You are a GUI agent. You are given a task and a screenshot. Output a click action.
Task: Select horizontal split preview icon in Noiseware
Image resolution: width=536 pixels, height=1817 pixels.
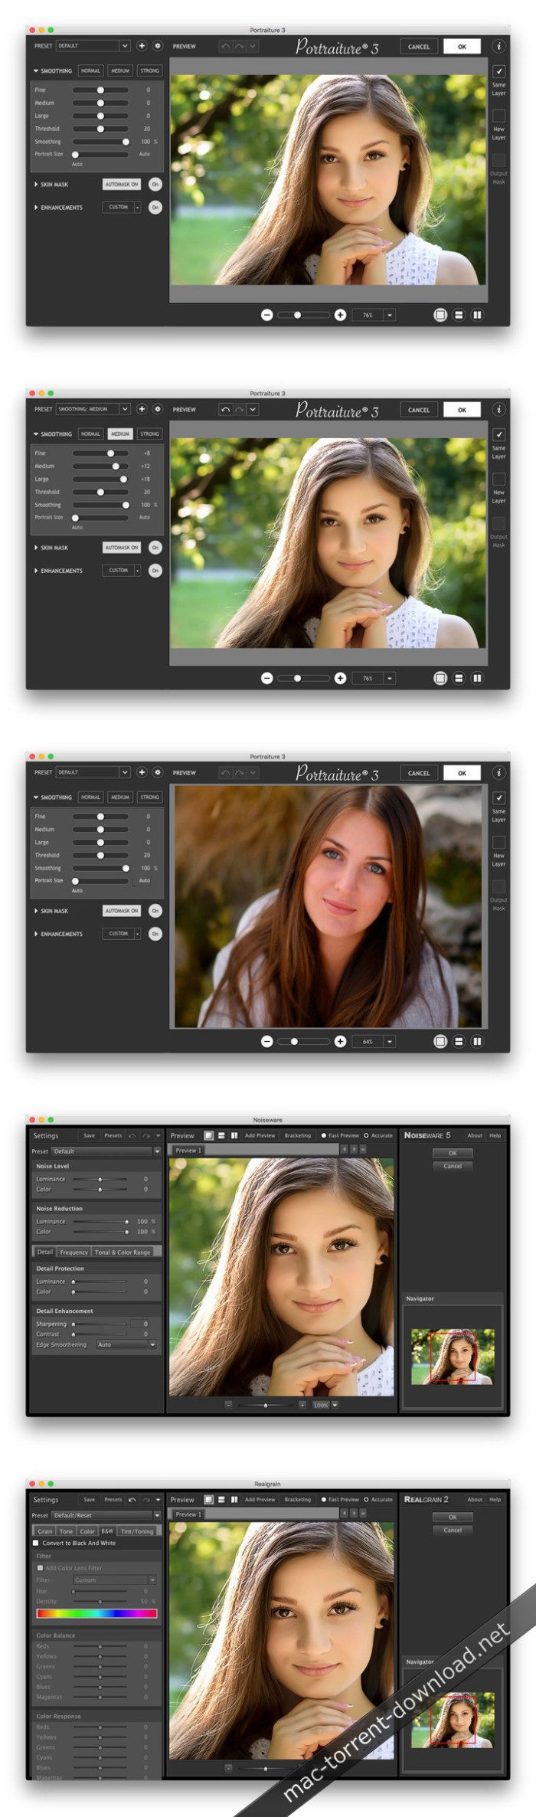tap(221, 1135)
